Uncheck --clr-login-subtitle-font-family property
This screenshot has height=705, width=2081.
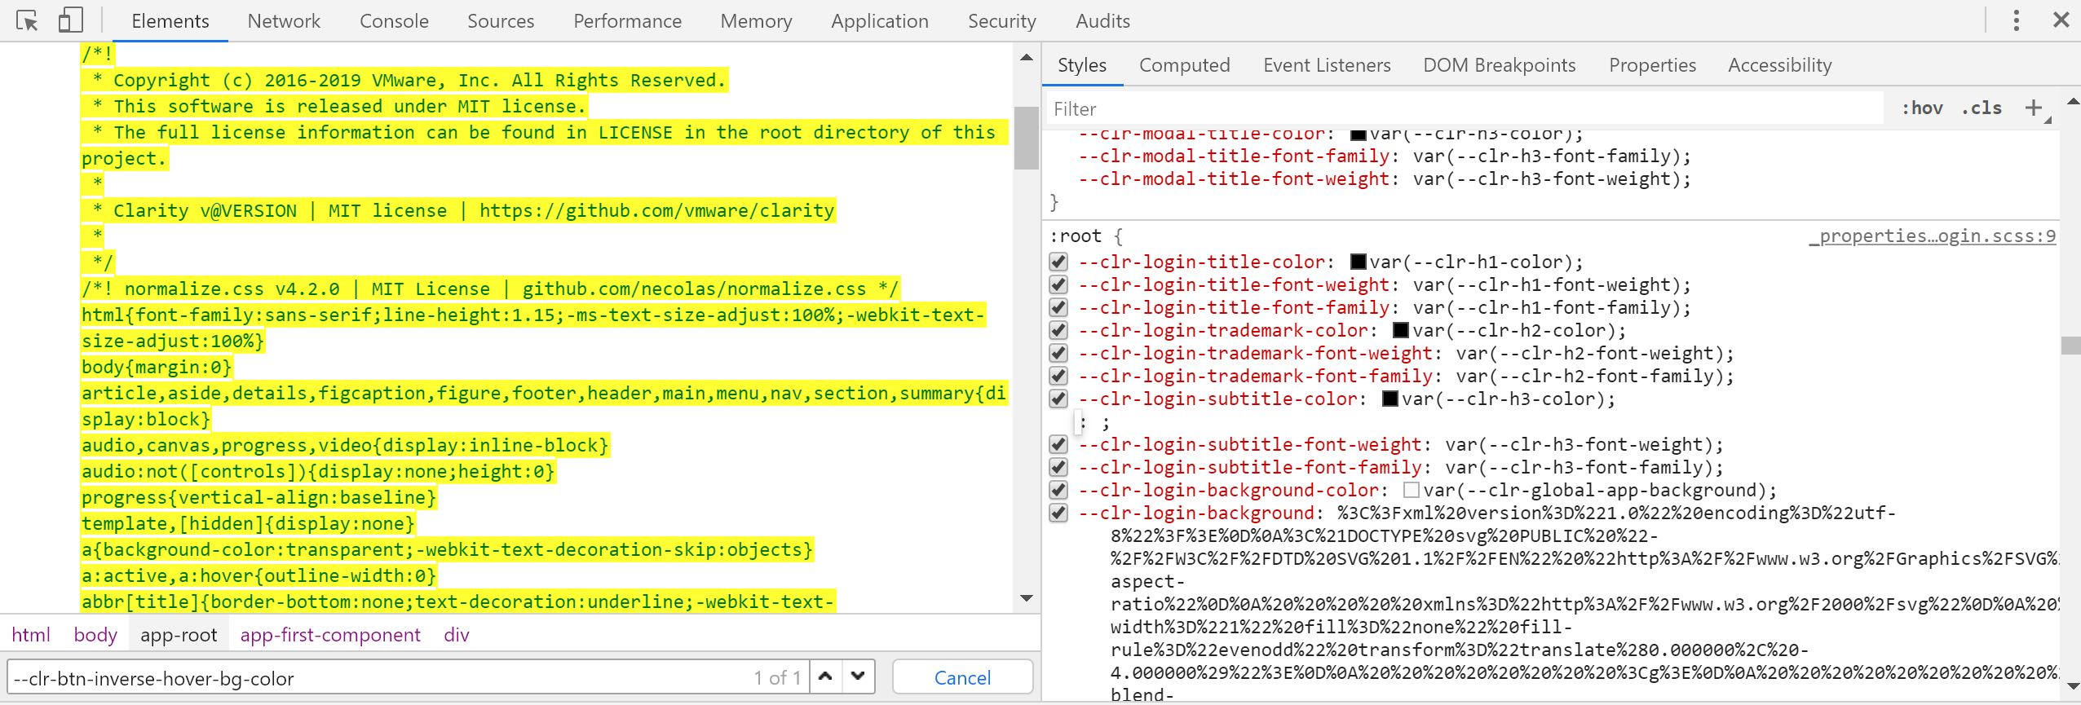(1058, 467)
